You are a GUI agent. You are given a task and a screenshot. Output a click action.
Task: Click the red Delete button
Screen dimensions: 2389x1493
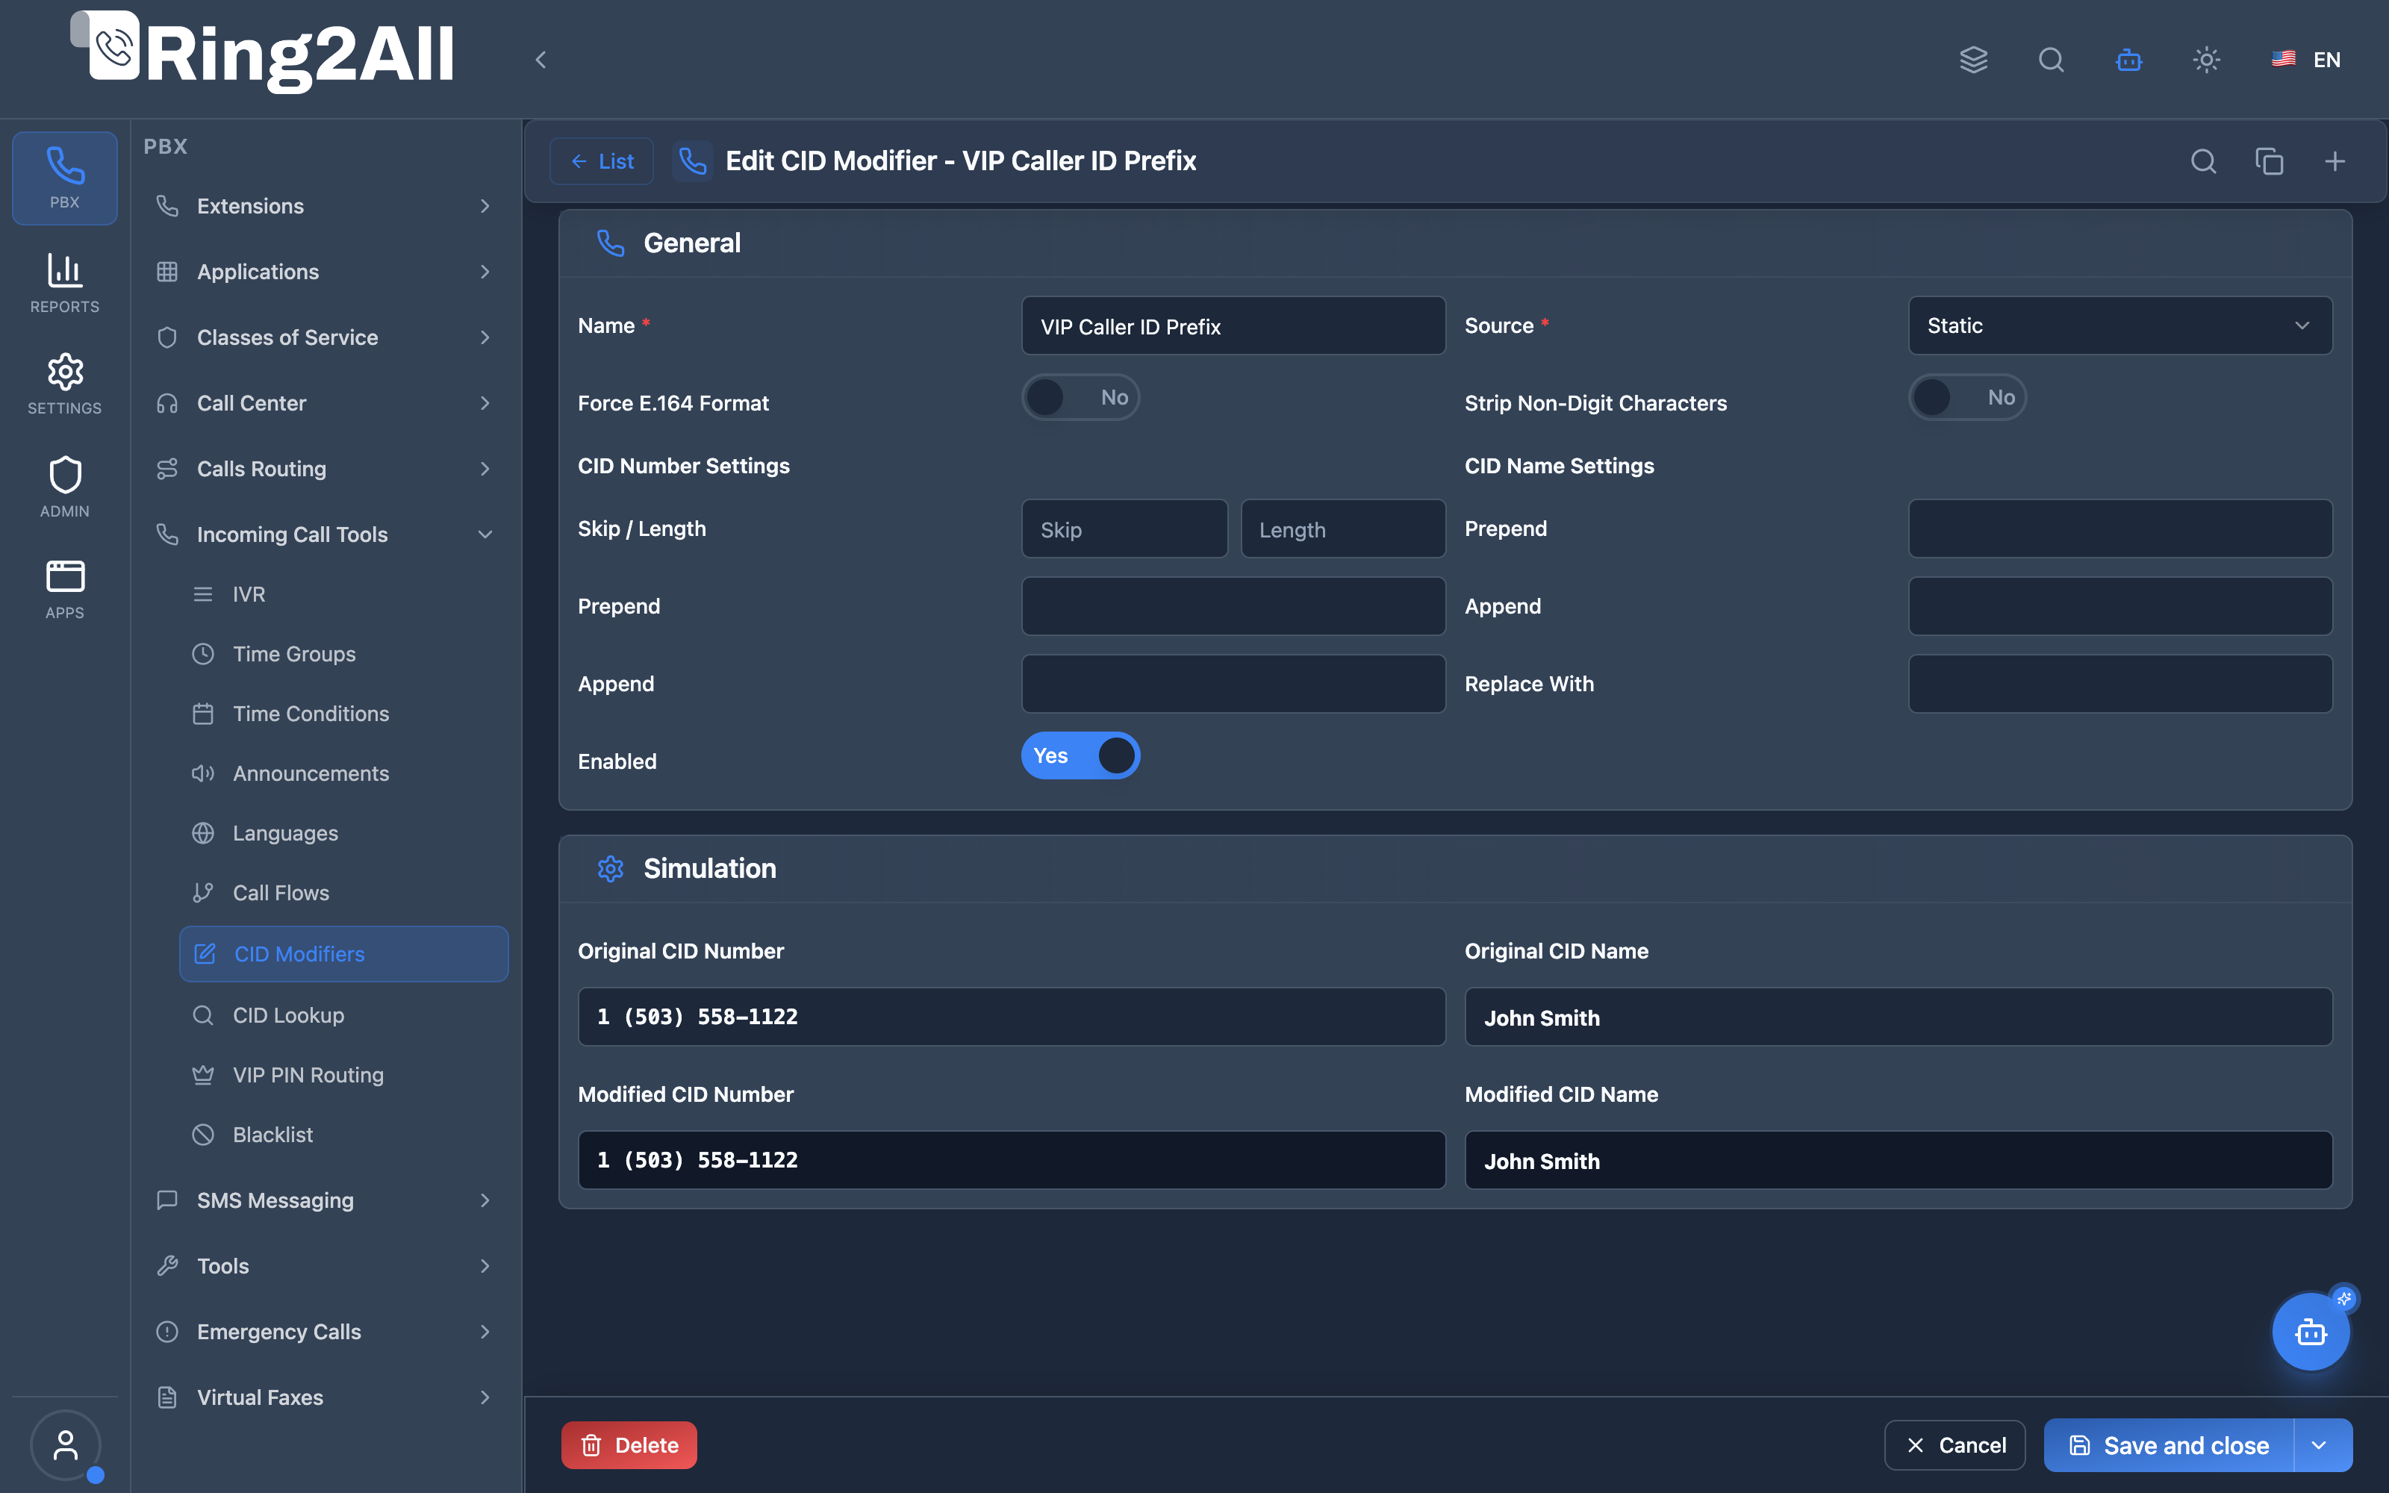pos(629,1446)
